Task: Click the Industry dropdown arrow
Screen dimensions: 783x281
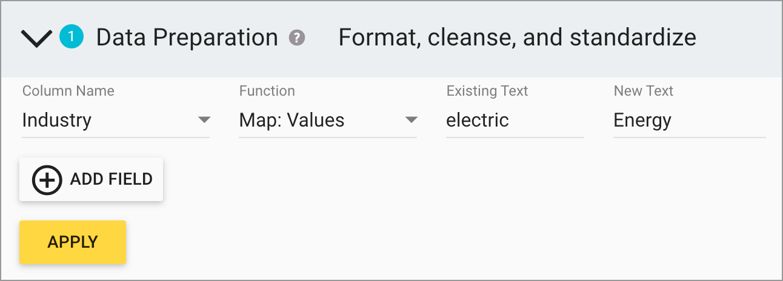Action: (x=204, y=120)
